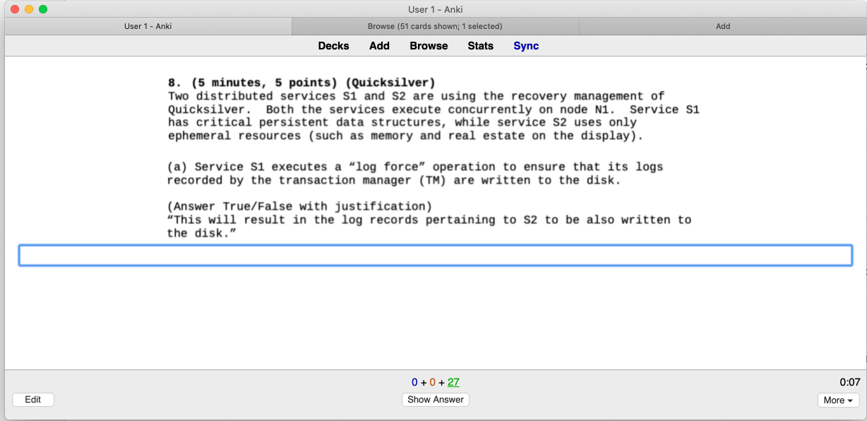Minimize the Anki window
The image size is (867, 421).
pyautogui.click(x=29, y=9)
